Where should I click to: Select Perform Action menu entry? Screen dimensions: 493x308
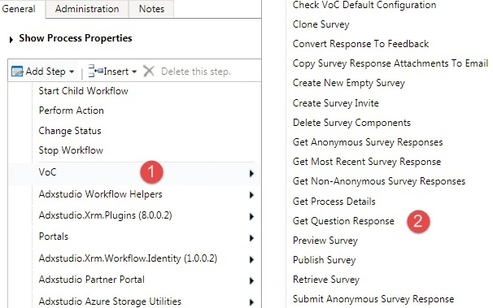coord(72,111)
